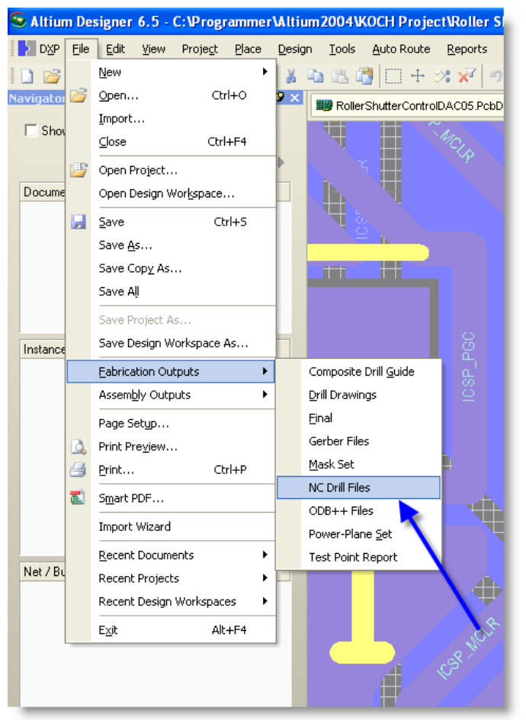
Task: Click the new document toolbar icon
Action: pyautogui.click(x=27, y=75)
